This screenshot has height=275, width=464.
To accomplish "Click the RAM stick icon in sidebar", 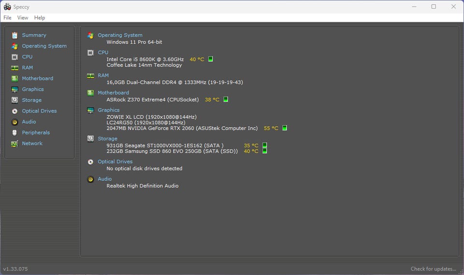I will pyautogui.click(x=14, y=68).
